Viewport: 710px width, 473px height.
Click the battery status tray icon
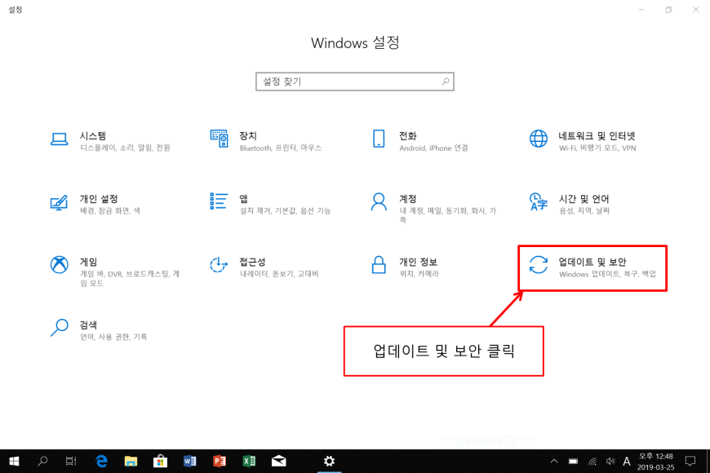pyautogui.click(x=573, y=462)
